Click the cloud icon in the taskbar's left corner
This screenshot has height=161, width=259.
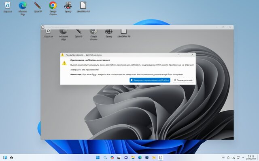pyautogui.click(x=12, y=157)
